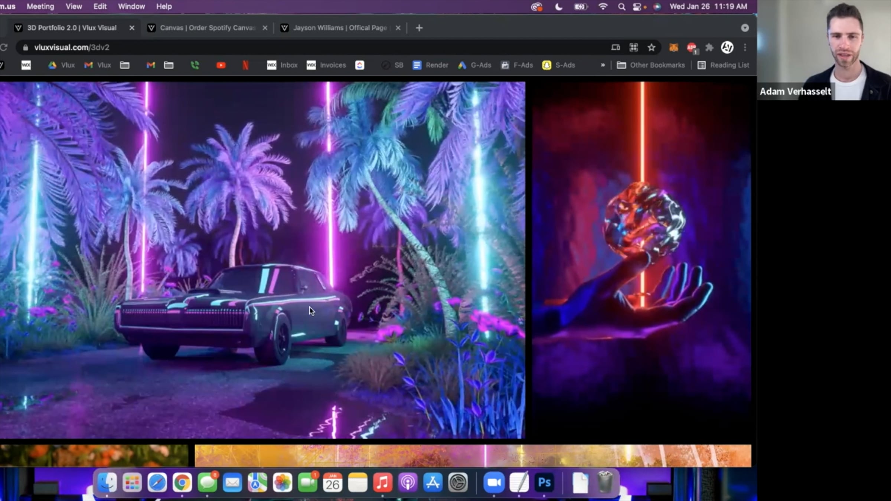Open the Netflix bookmark icon
Image resolution: width=891 pixels, height=501 pixels.
245,65
